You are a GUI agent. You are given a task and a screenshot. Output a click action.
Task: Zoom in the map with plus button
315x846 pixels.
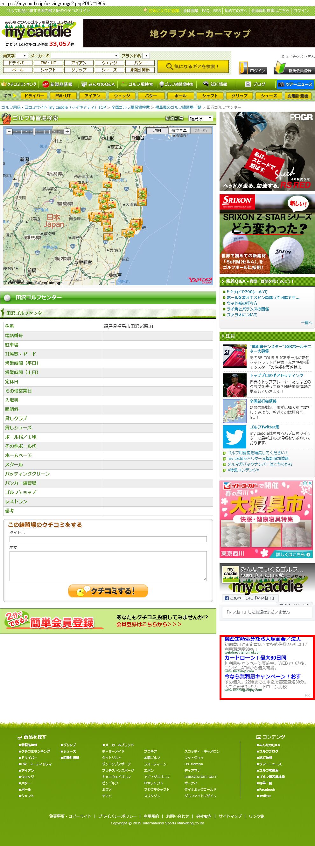click(x=67, y=132)
